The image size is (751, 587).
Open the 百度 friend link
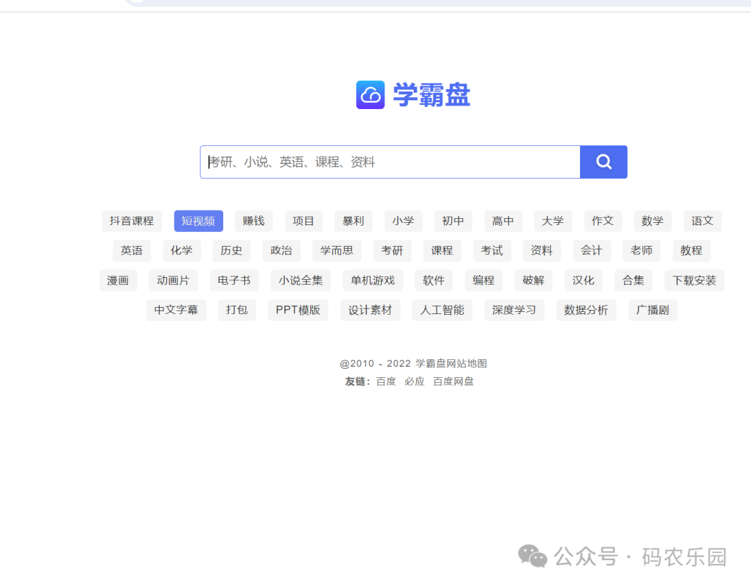[x=385, y=381]
